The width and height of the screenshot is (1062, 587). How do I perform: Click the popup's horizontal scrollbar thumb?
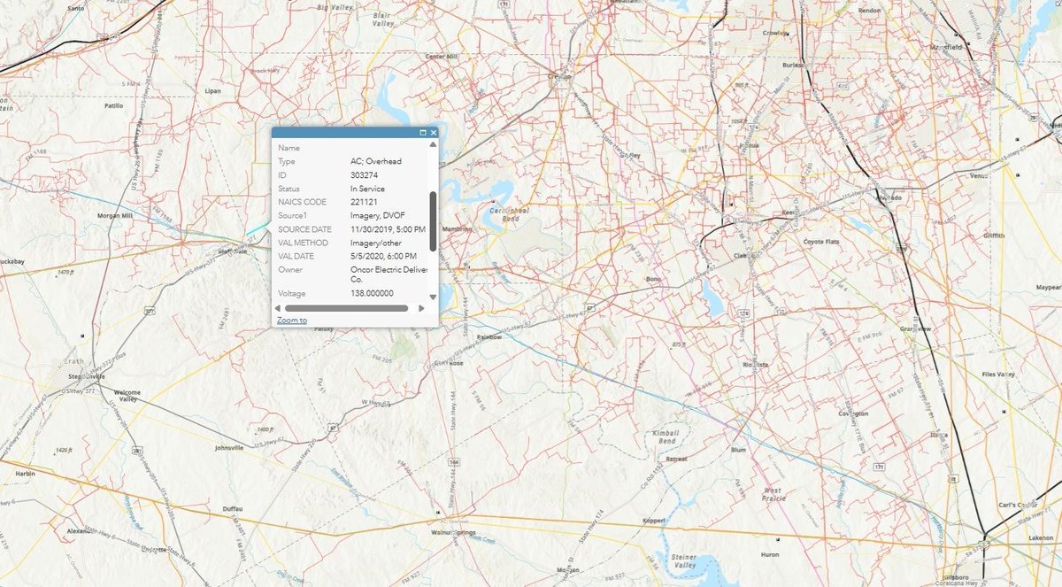coord(346,308)
